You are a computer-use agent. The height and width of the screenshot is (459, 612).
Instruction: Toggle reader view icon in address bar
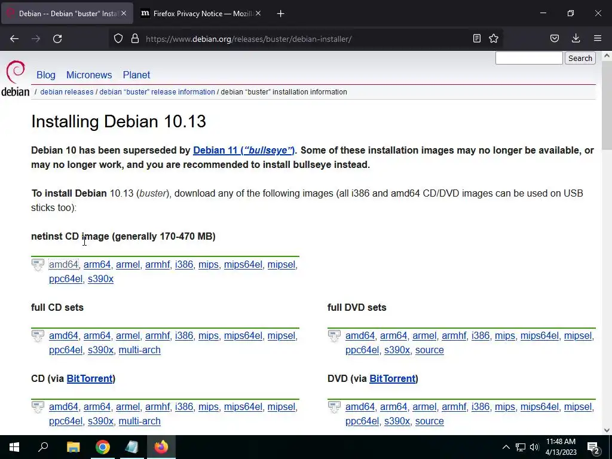coord(476,38)
